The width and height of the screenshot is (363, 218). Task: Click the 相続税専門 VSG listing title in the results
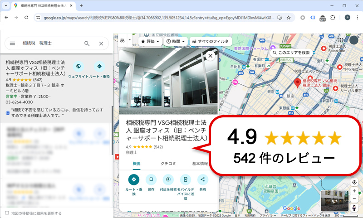(35, 68)
